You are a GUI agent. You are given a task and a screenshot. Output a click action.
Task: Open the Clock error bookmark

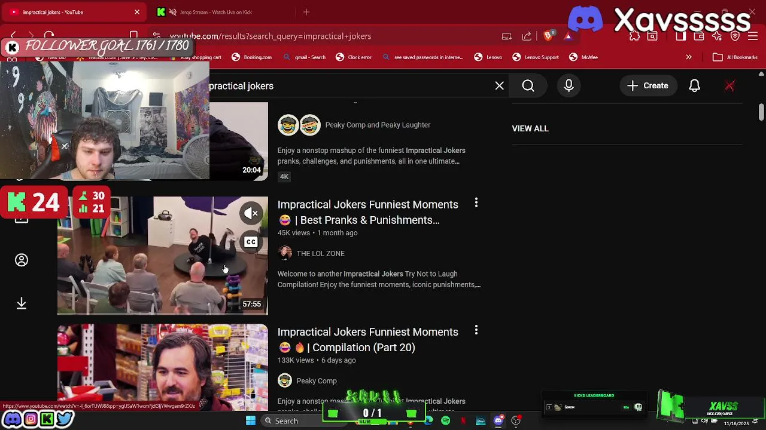[x=354, y=57]
